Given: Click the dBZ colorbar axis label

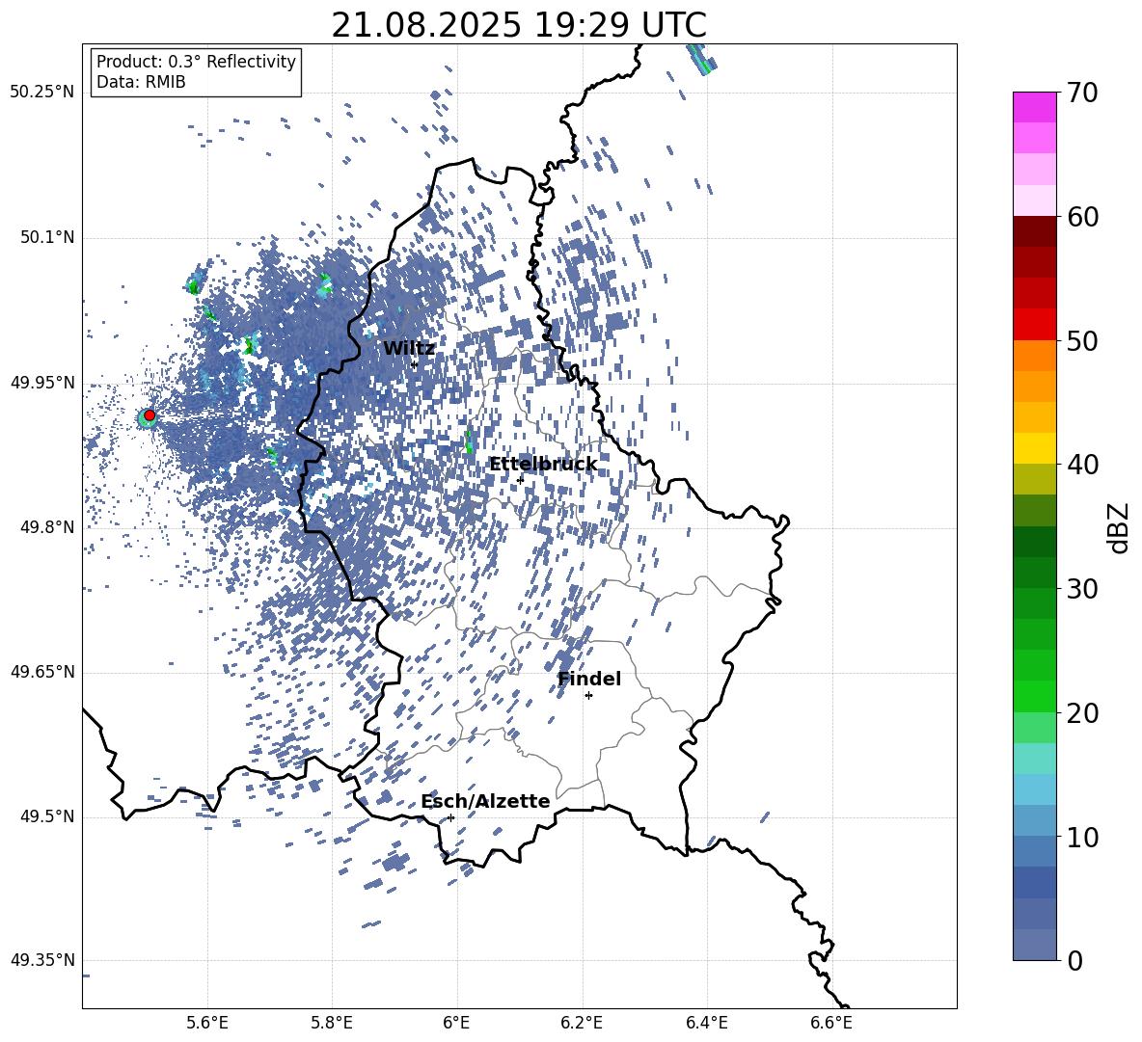Looking at the screenshot, I should click(1119, 528).
